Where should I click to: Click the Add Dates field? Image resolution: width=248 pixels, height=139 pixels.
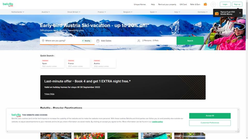115,41
